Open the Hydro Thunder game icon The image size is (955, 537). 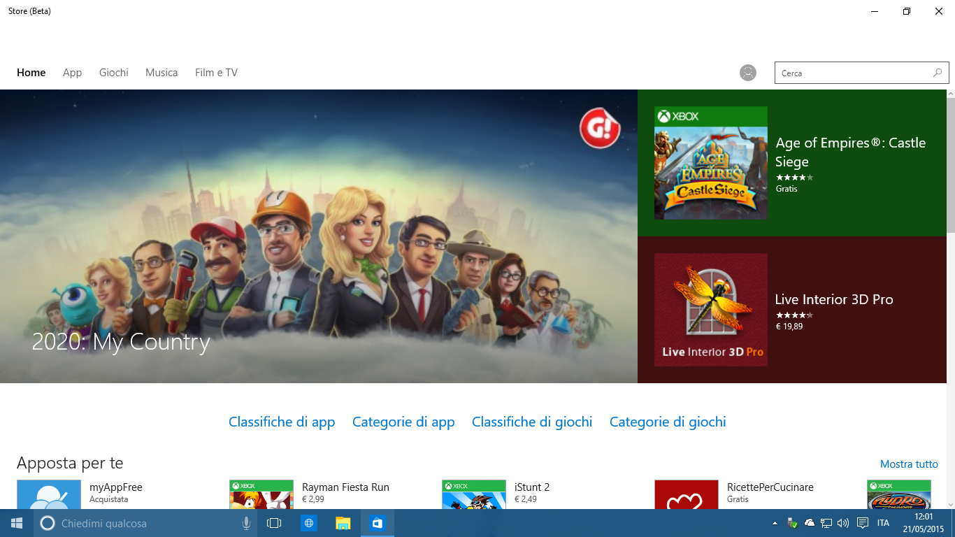tap(898, 494)
